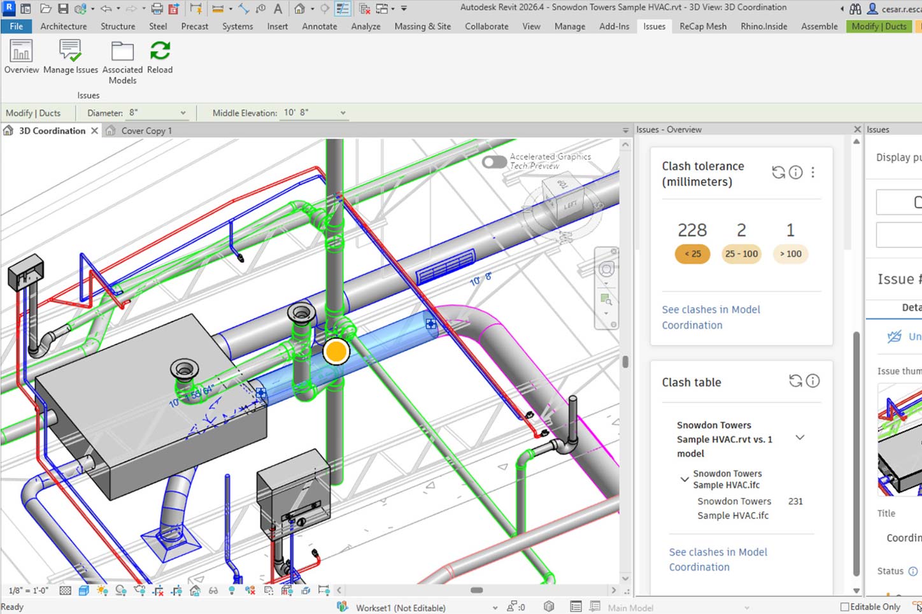The image size is (922, 614).
Task: Collapse the Snowdon Towers Sample HVAC.rvt vs. 1 model row
Action: [x=800, y=438]
